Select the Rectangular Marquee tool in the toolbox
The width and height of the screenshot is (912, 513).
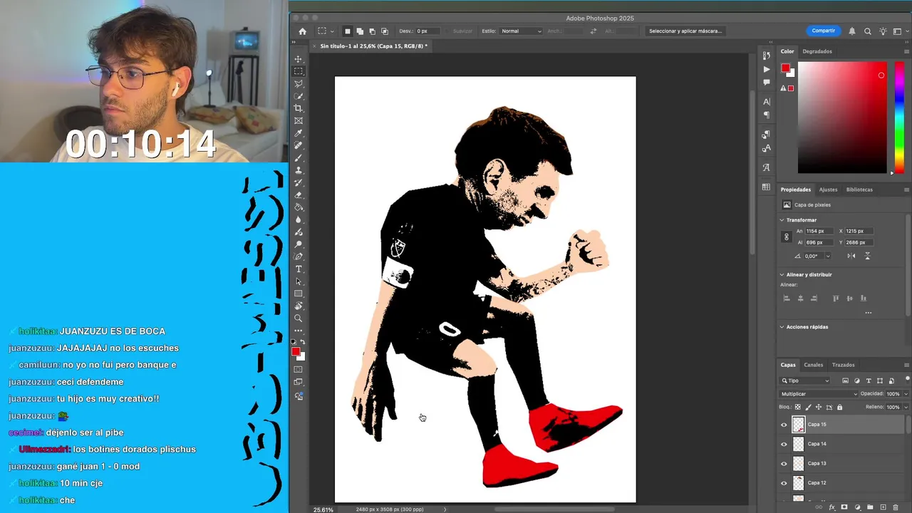pos(299,71)
